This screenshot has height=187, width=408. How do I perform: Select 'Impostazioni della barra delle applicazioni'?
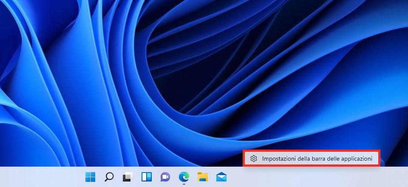click(x=312, y=159)
